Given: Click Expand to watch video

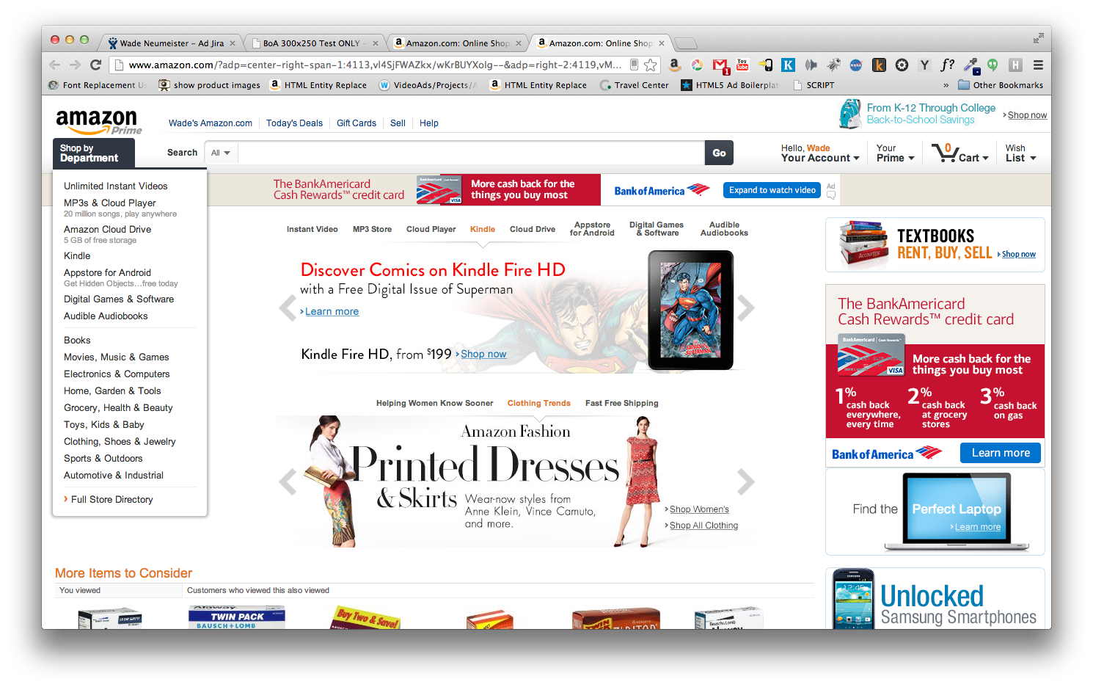Looking at the screenshot, I should [x=771, y=189].
